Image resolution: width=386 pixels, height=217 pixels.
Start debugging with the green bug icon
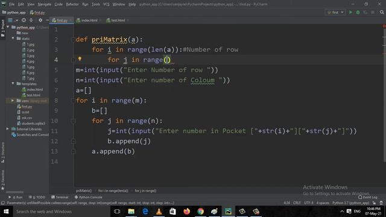(358, 12)
